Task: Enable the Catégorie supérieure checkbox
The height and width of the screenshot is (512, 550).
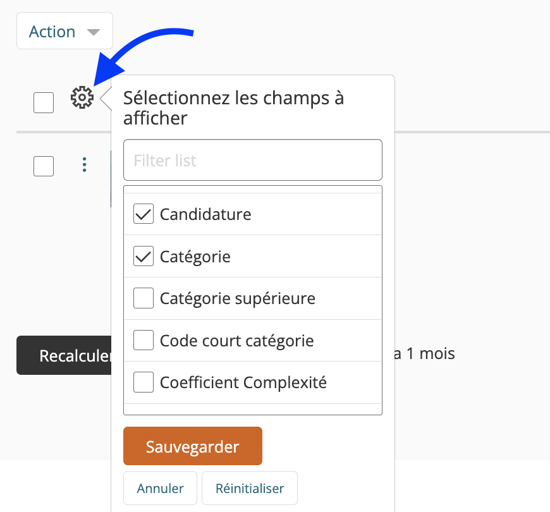Action: click(x=144, y=298)
